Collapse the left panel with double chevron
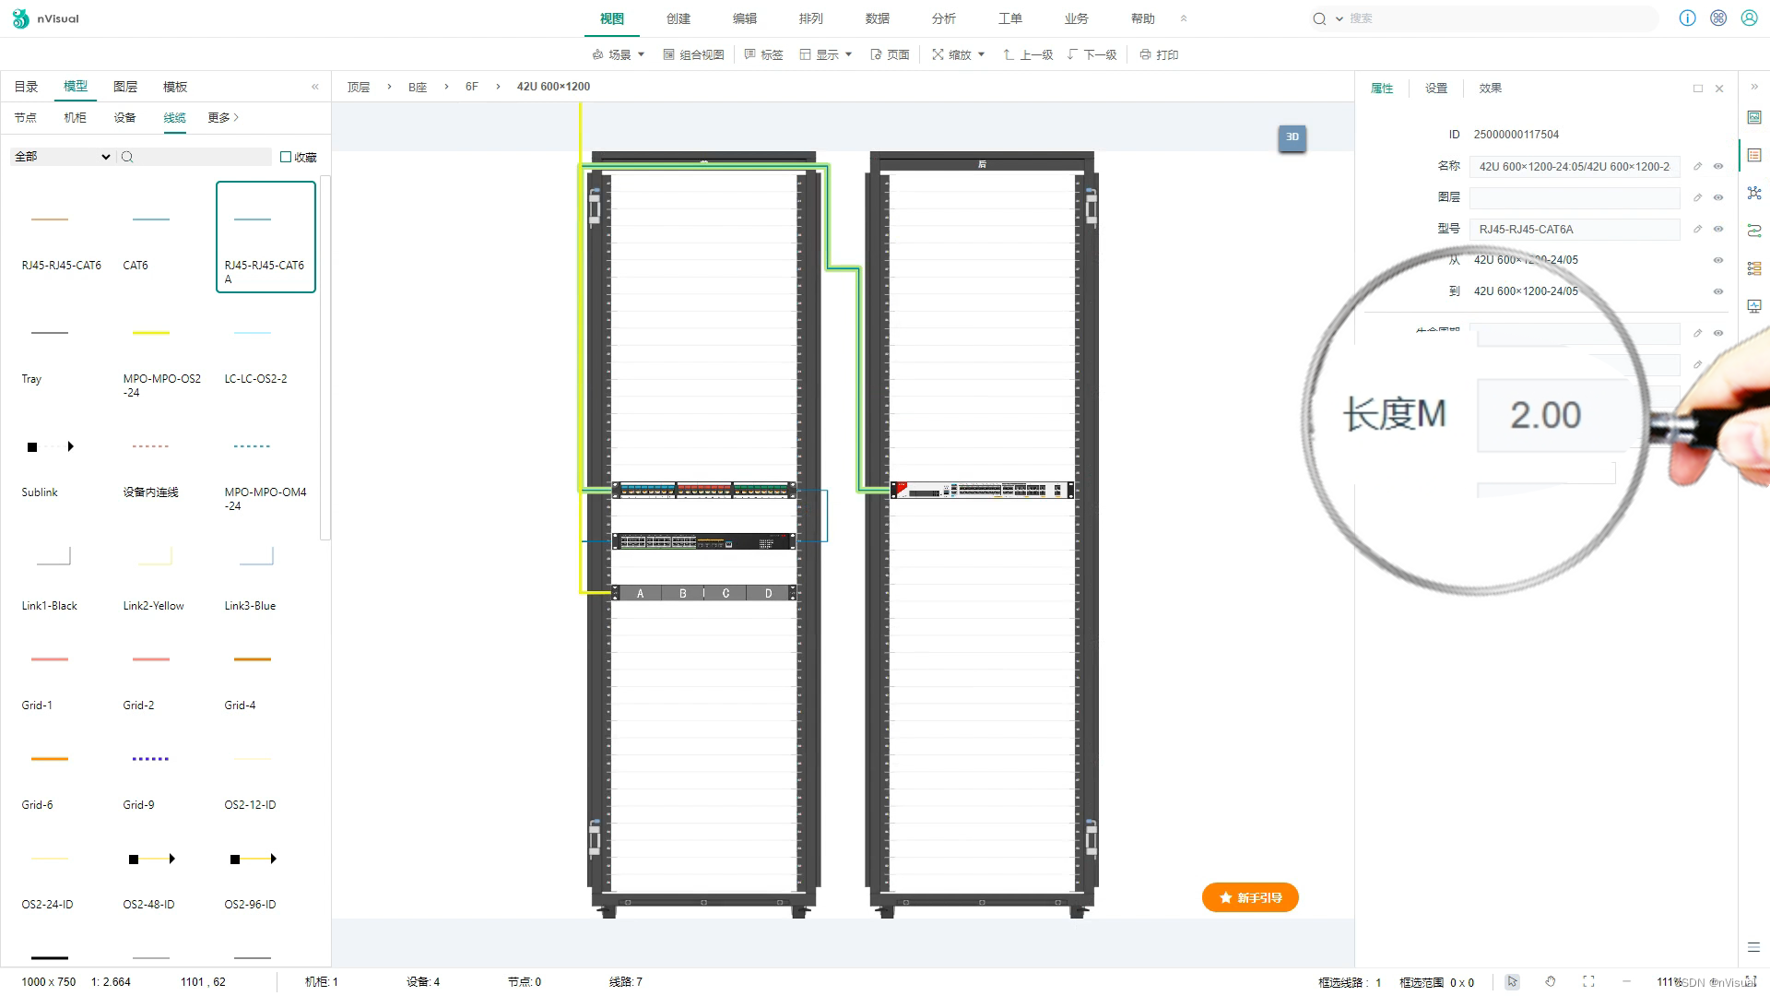 315,87
